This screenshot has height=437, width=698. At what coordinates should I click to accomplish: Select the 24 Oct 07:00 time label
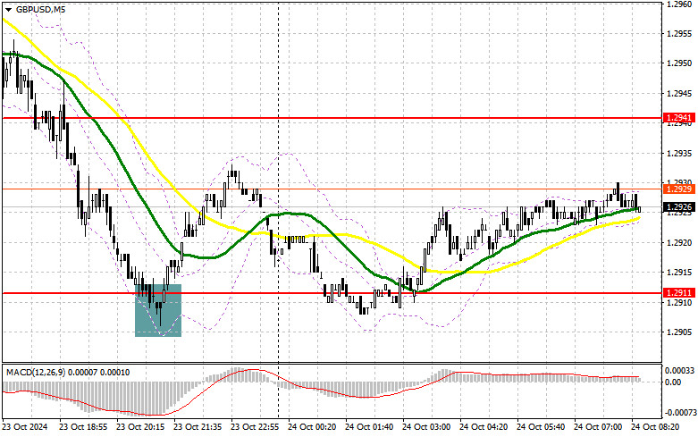(598, 427)
